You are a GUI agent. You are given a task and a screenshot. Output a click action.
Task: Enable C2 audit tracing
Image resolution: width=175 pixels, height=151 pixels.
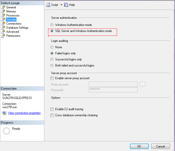point(52,109)
